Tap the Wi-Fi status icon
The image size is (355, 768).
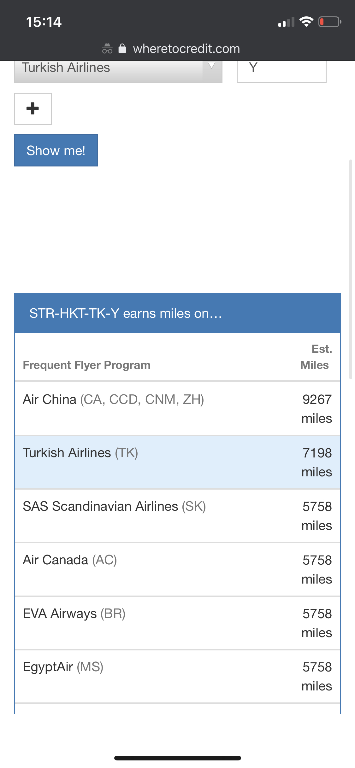pos(306,22)
